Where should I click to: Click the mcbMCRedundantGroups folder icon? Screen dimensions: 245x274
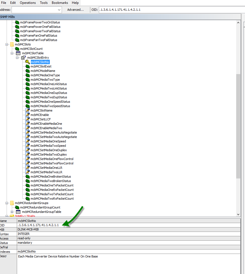pyautogui.click(x=12, y=203)
